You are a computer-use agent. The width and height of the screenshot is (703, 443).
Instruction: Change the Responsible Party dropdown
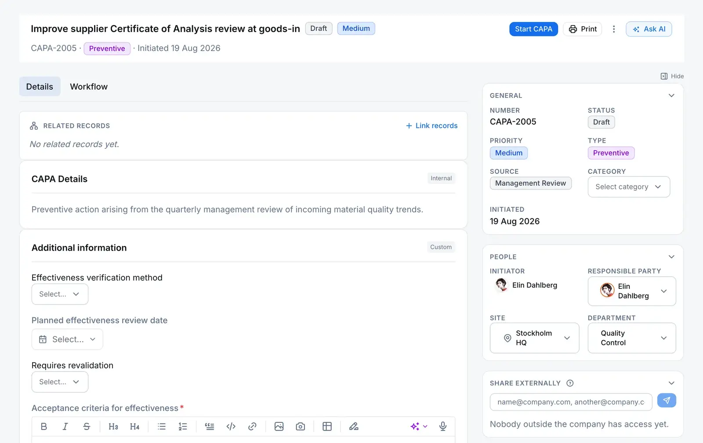(x=632, y=291)
